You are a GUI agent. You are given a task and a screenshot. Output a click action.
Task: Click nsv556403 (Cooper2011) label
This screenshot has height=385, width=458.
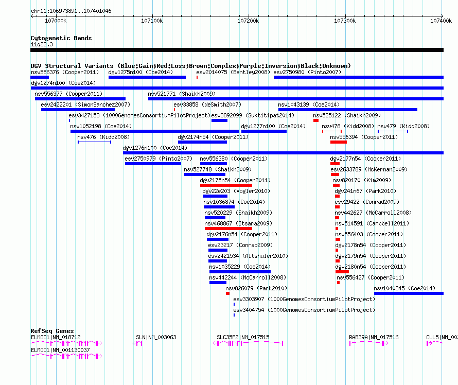coord(369,234)
